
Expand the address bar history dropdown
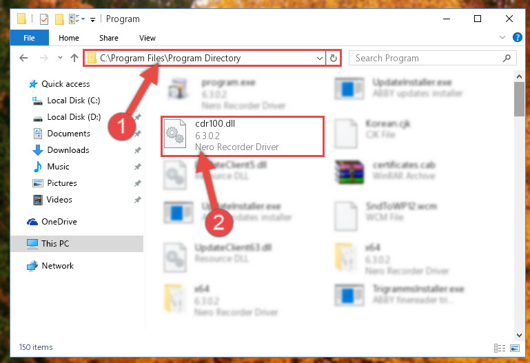(x=319, y=58)
